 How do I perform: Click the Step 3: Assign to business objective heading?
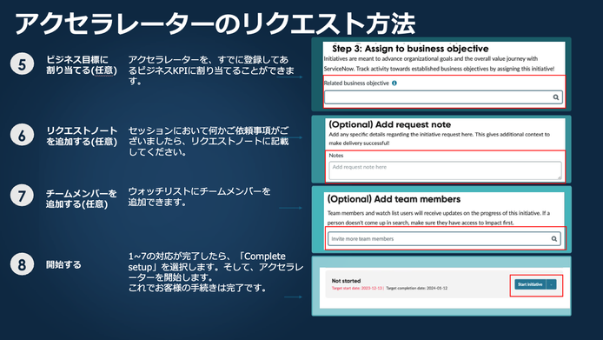(410, 49)
